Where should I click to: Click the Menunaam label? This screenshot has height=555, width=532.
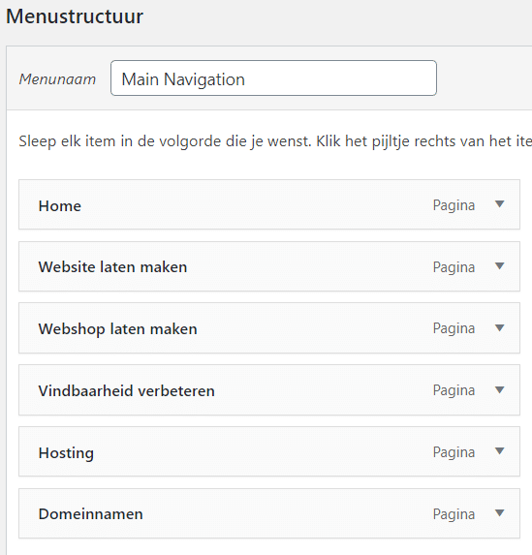coord(57,79)
